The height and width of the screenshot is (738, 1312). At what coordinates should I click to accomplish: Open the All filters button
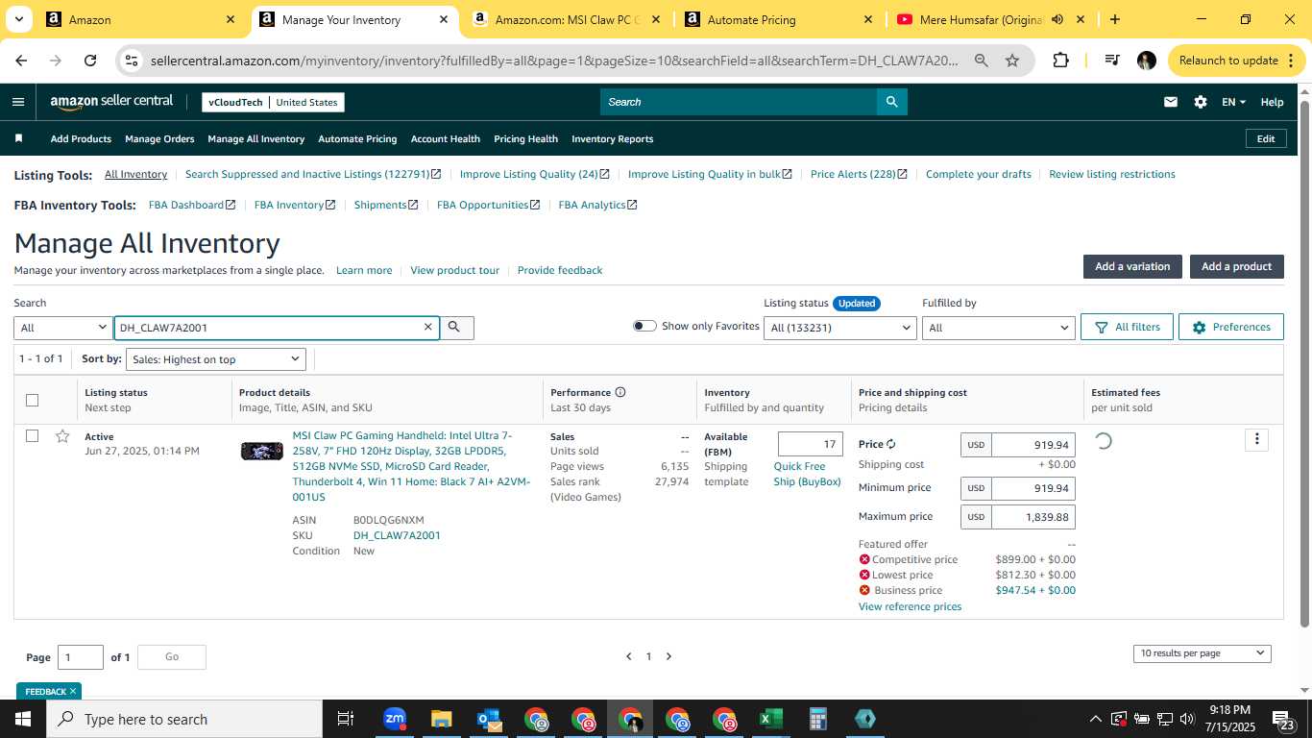[x=1127, y=327]
